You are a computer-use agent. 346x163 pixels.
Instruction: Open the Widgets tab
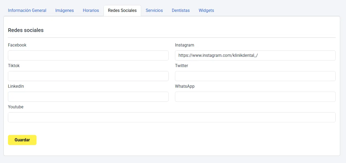pos(206,11)
